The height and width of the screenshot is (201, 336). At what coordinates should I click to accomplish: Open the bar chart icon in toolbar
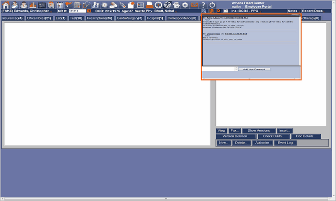tap(33, 4)
